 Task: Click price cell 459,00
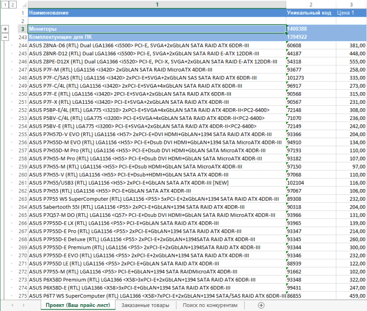click(x=351, y=296)
